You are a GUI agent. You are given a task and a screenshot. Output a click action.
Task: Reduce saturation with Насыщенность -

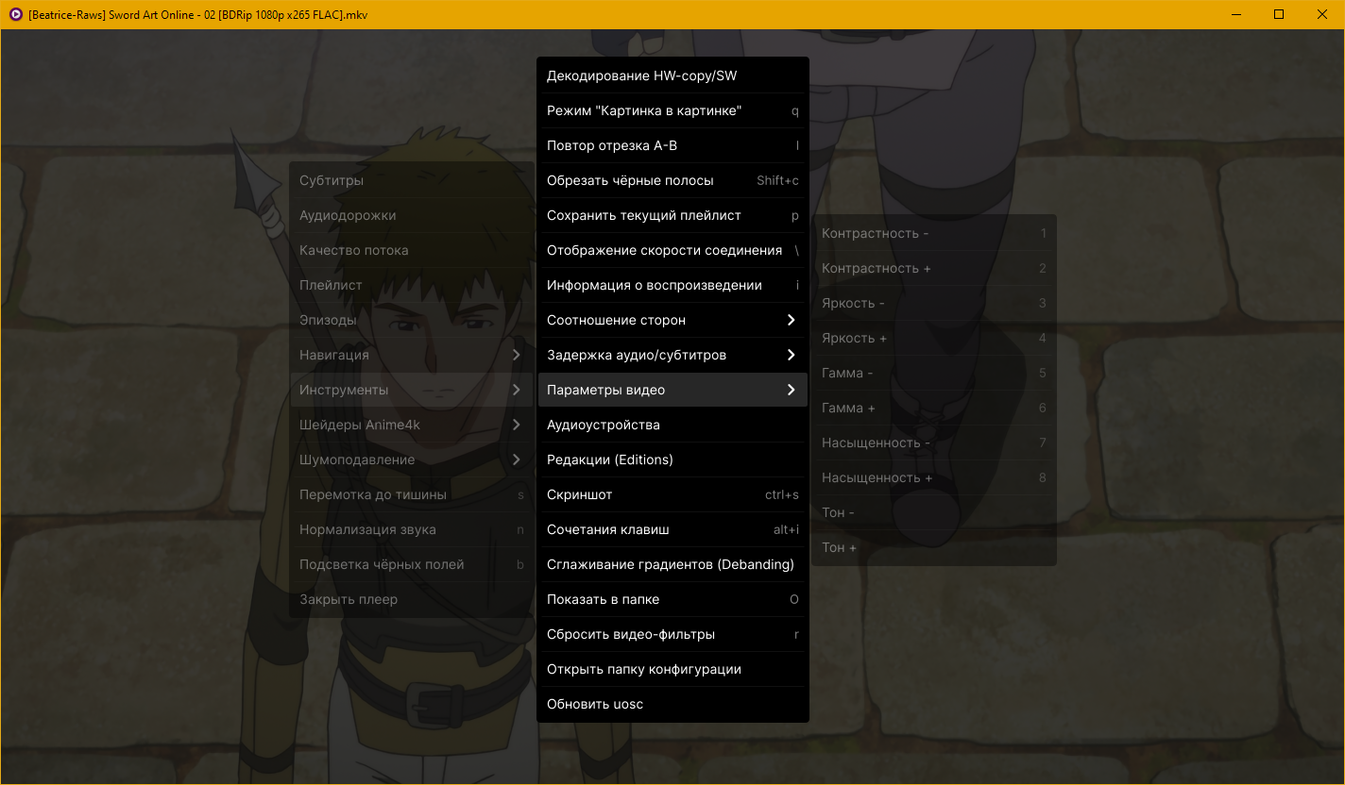[934, 443]
